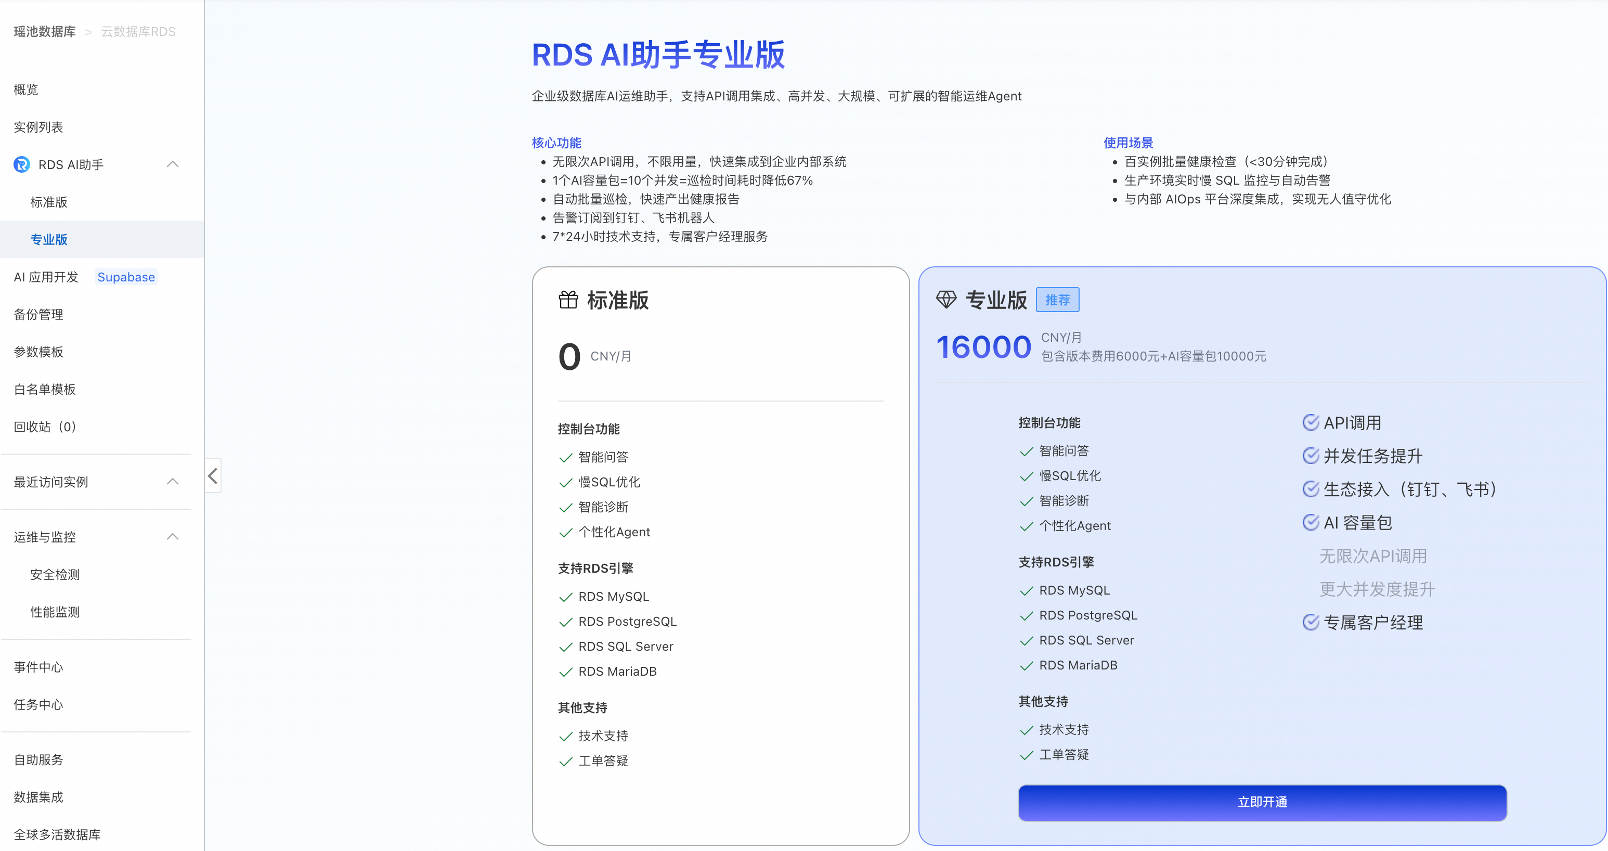Click the checkmark beside RDS SQL Server in 标准版 card
This screenshot has width=1608, height=851.
(565, 647)
